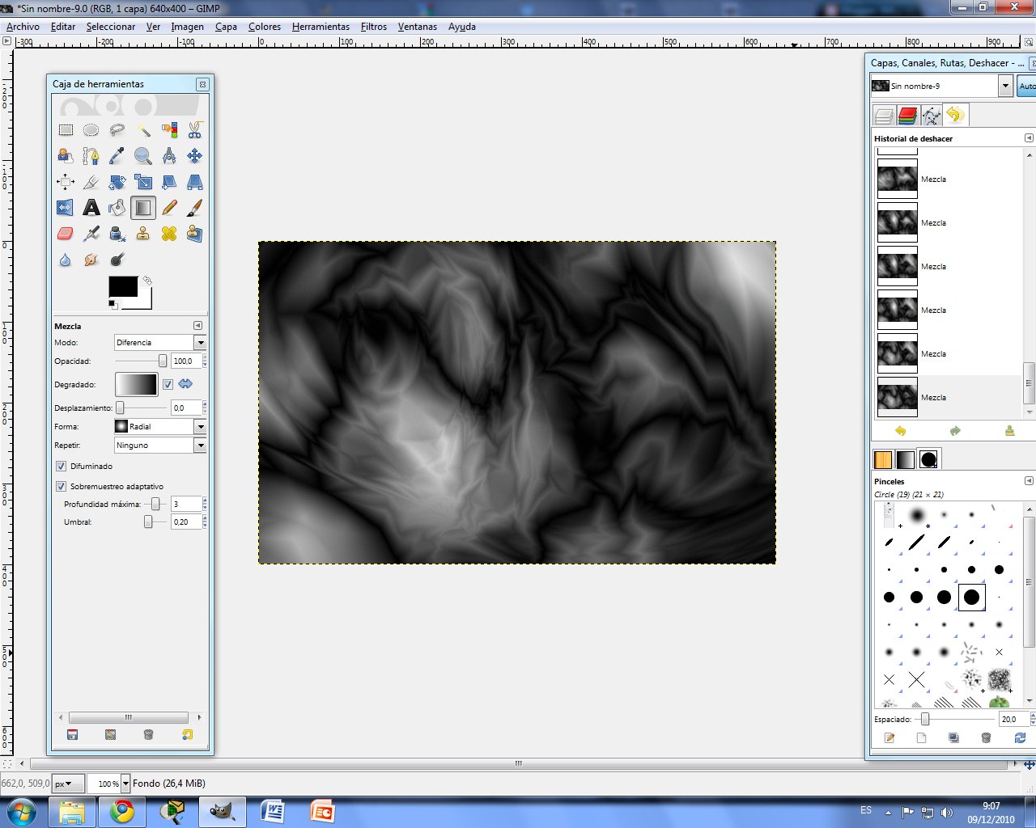Select the Healing tool

(x=170, y=233)
